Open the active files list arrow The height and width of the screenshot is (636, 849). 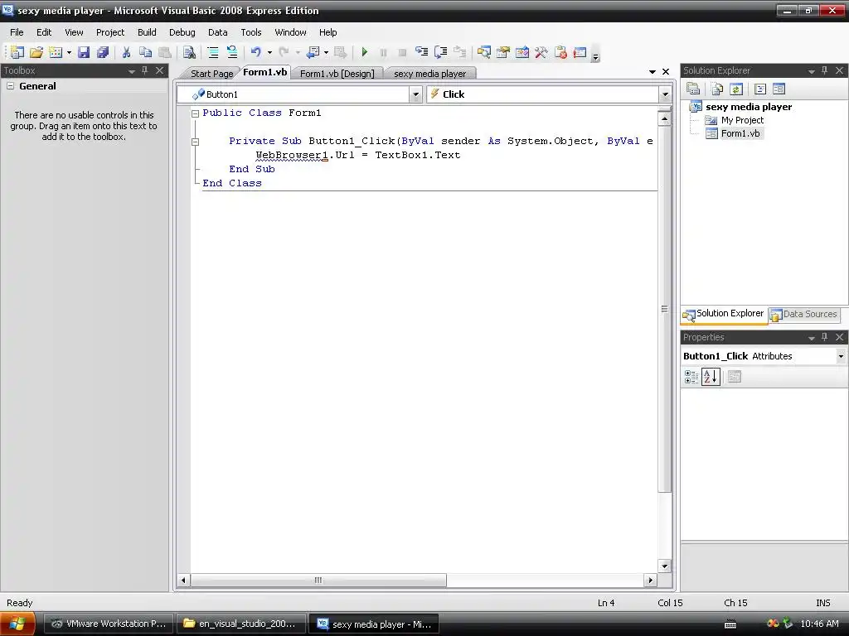pyautogui.click(x=652, y=71)
